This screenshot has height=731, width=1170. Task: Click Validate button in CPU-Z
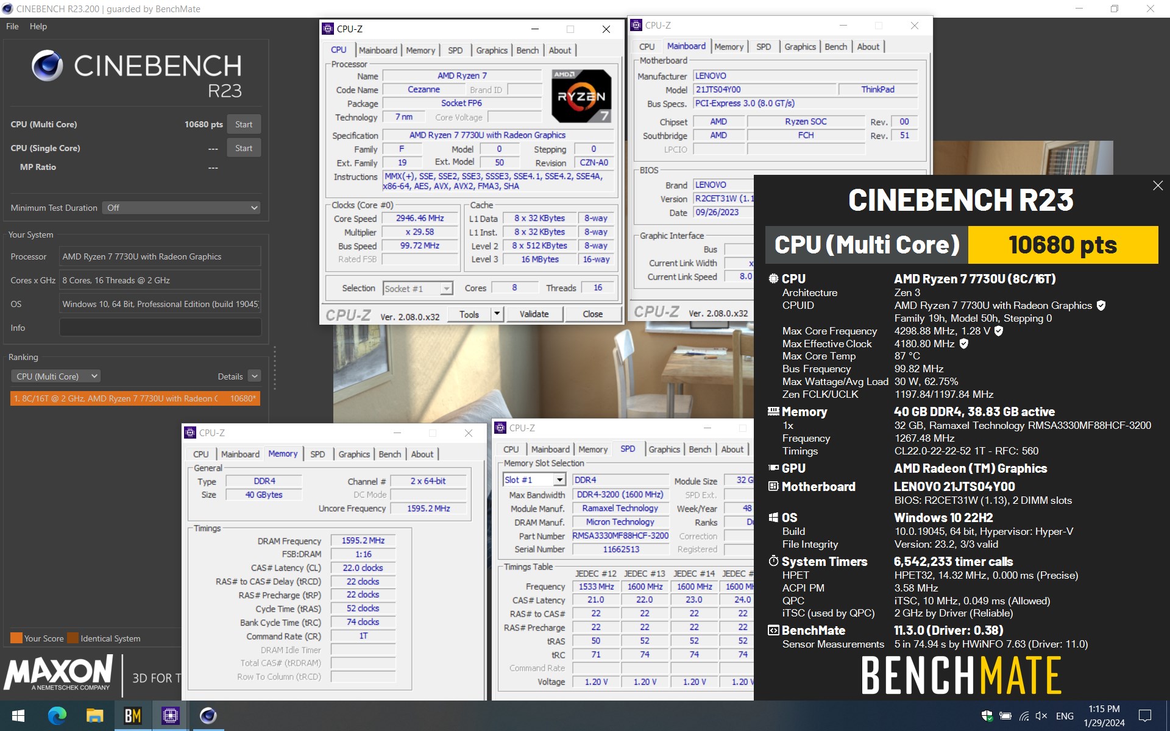pos(534,314)
